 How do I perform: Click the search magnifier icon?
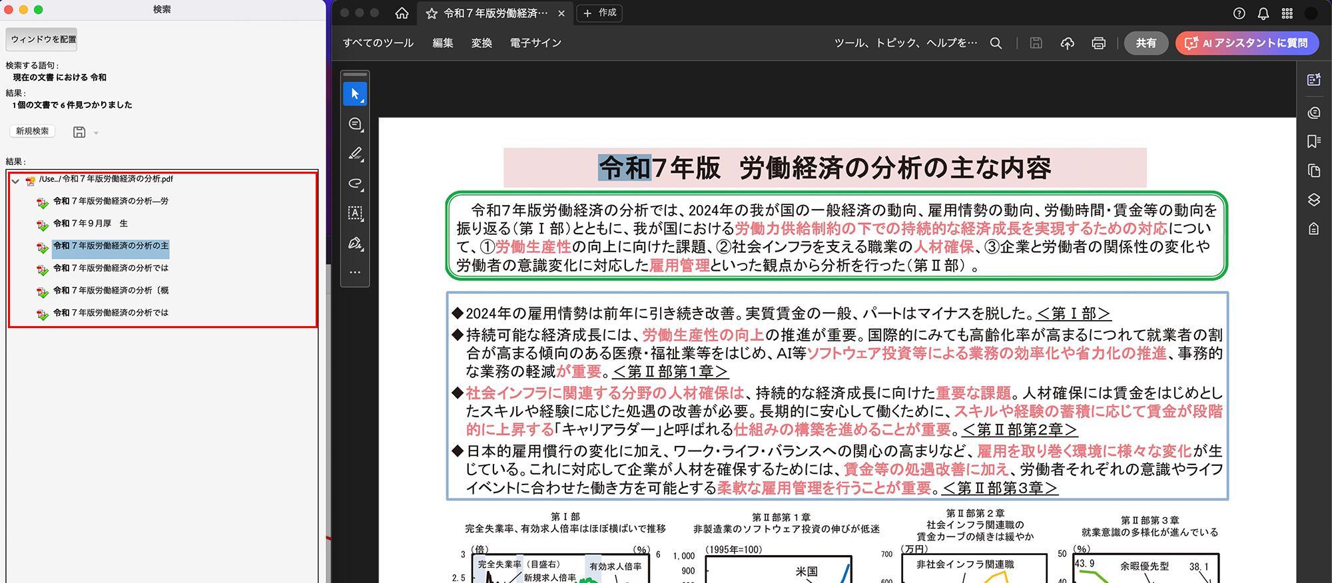[x=996, y=43]
